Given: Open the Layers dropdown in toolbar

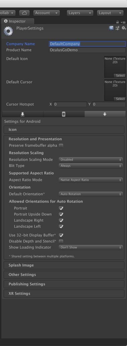Looking at the screenshot, I should tap(80, 13).
